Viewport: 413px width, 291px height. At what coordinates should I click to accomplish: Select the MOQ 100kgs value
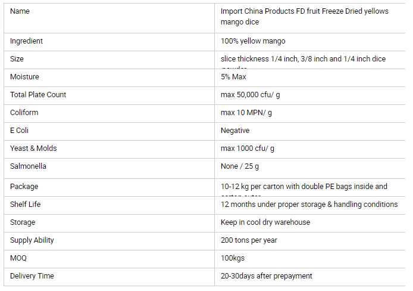point(233,258)
